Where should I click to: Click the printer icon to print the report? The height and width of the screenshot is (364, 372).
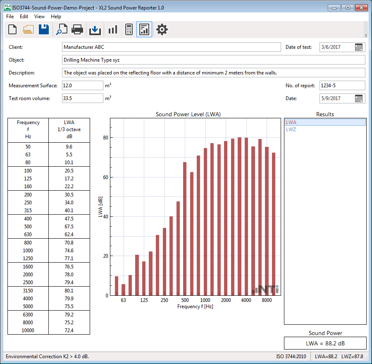77,29
